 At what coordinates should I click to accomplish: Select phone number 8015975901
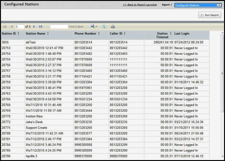(83, 88)
